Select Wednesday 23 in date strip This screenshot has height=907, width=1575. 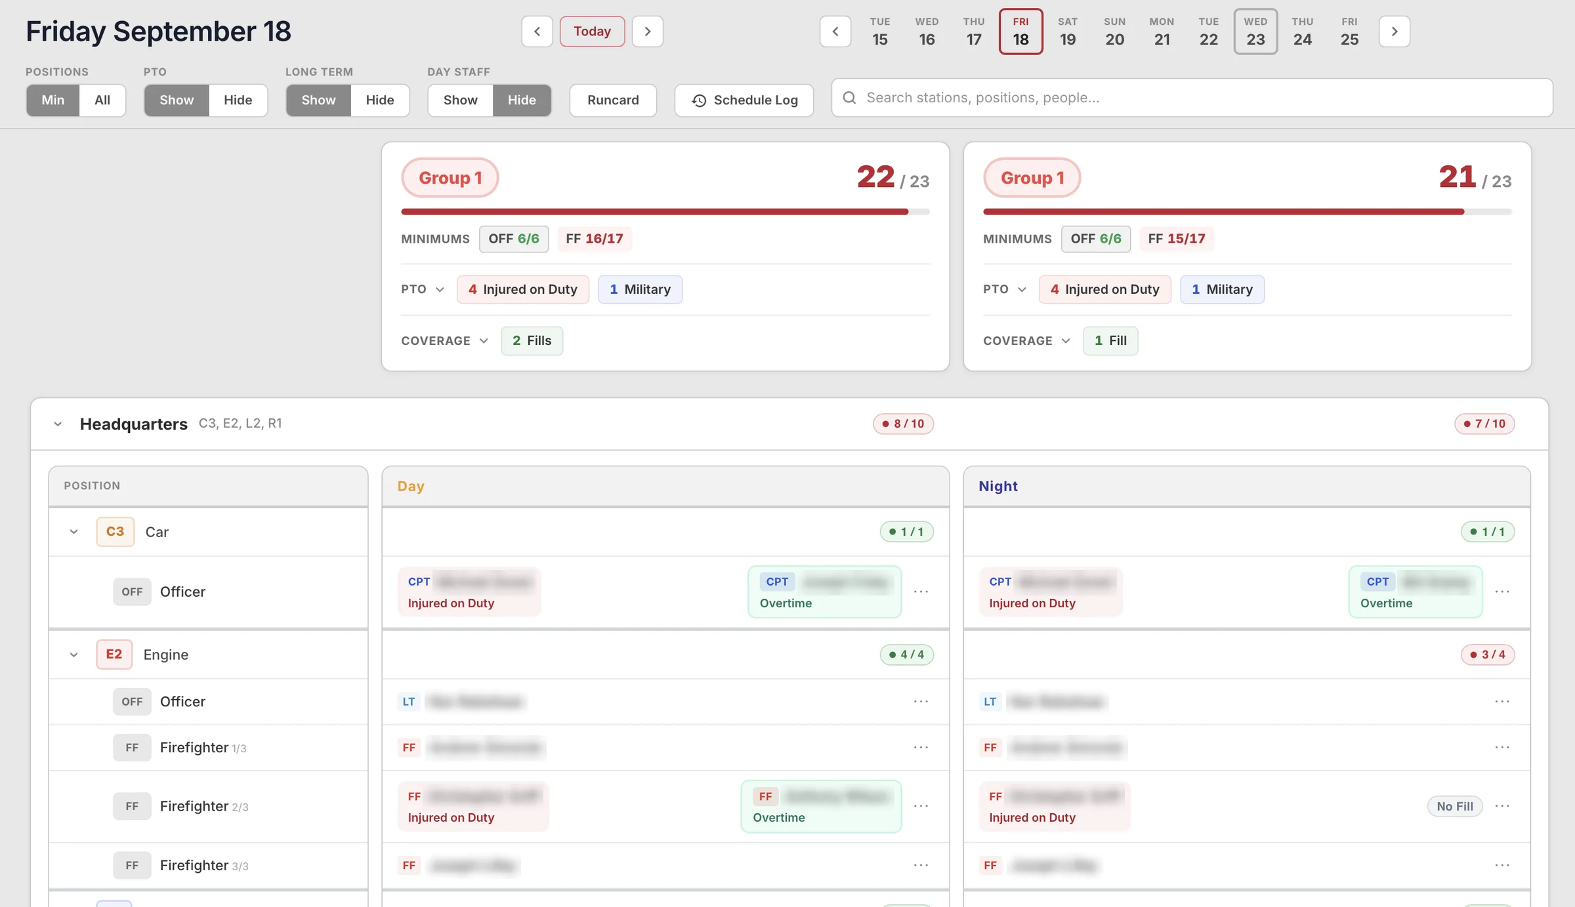(1255, 31)
